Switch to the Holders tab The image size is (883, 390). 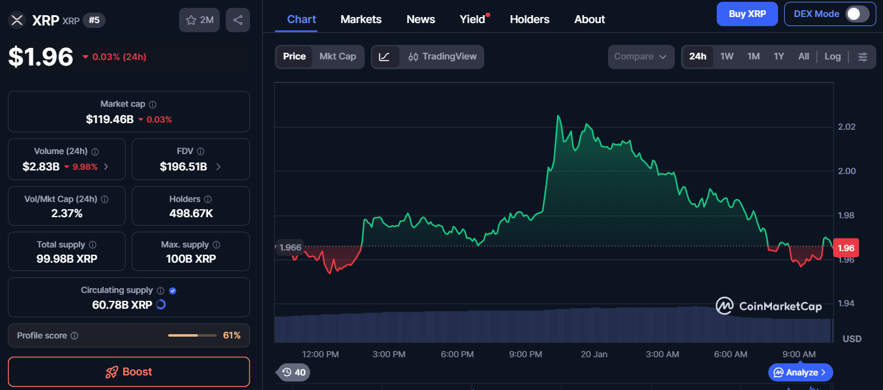coord(529,19)
